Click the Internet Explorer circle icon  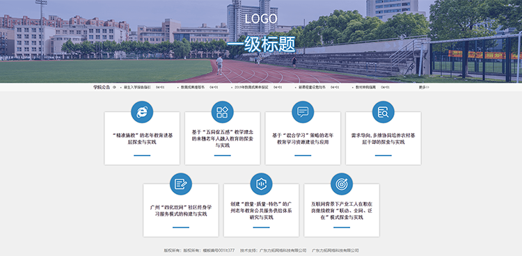click(142, 112)
